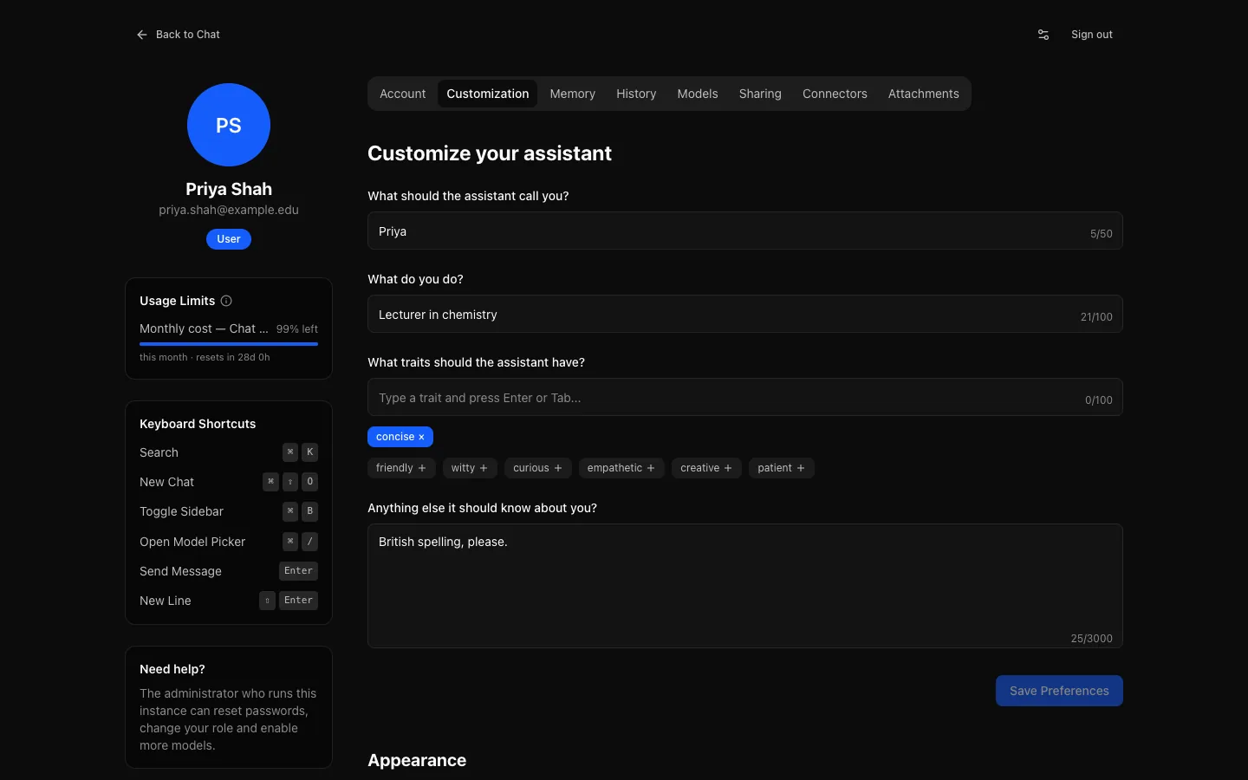Click the 'British spelling, please.' text area
1248x780 pixels.
(x=745, y=586)
